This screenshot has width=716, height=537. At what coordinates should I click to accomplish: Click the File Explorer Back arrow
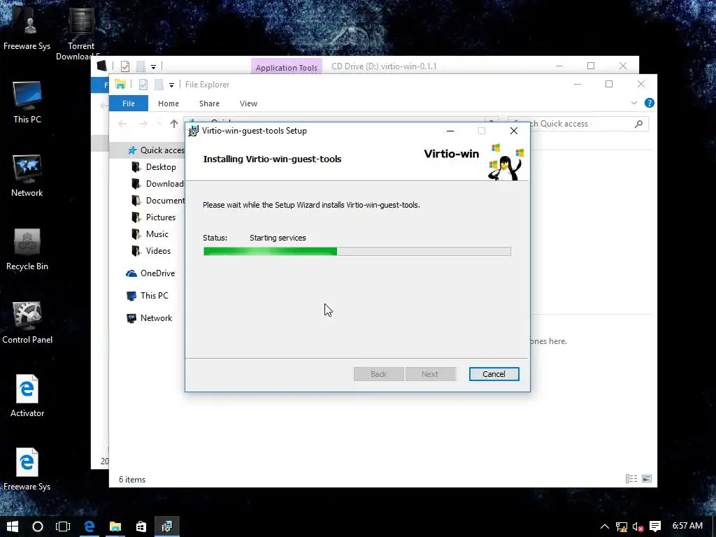pyautogui.click(x=122, y=124)
